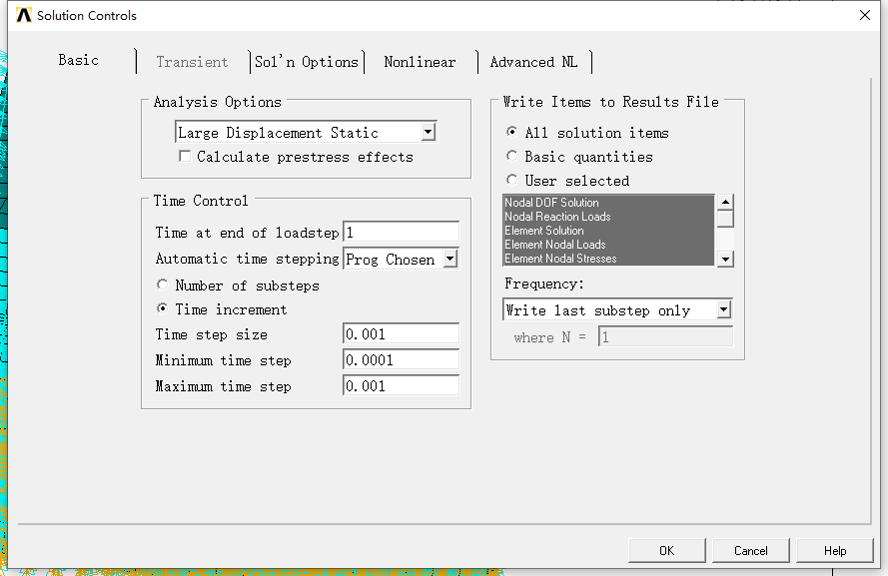Open the Analysis Options dropdown list
Image resolution: width=888 pixels, height=576 pixels.
click(x=306, y=133)
